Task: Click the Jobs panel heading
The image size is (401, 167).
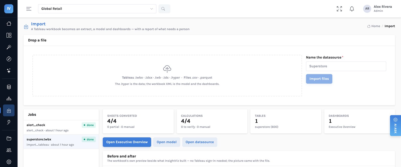Action: coord(32,115)
